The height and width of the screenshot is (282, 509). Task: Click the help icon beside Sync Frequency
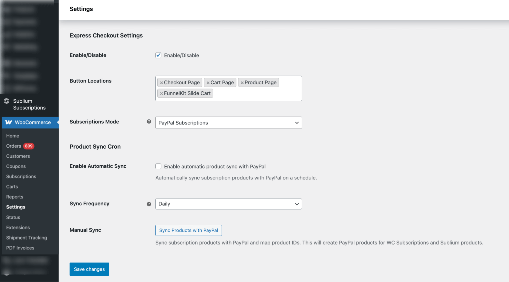tap(149, 204)
